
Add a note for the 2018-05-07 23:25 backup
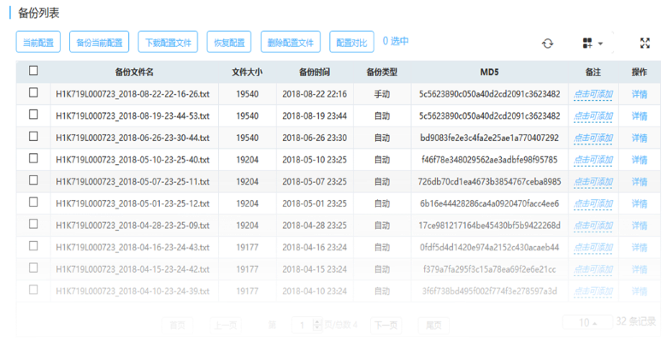click(593, 182)
